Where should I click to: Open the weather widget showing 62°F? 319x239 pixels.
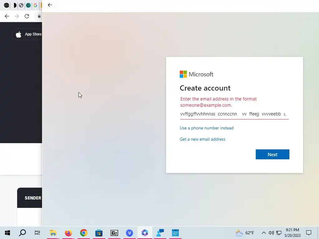click(245, 233)
